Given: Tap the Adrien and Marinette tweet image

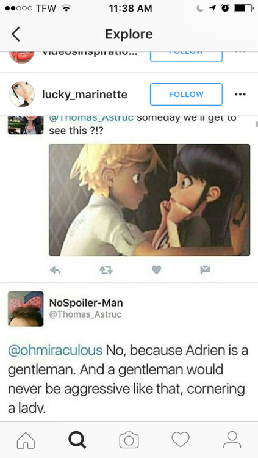Looking at the screenshot, I should tap(149, 200).
